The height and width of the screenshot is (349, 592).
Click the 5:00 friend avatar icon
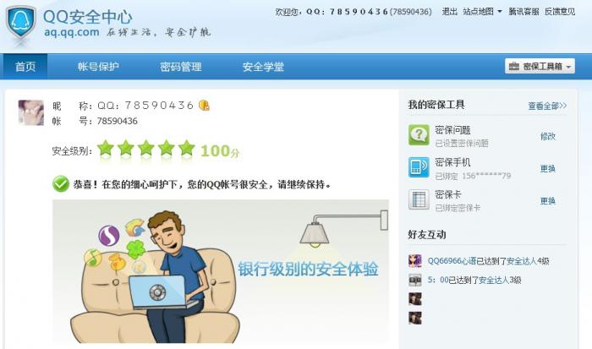(x=415, y=280)
